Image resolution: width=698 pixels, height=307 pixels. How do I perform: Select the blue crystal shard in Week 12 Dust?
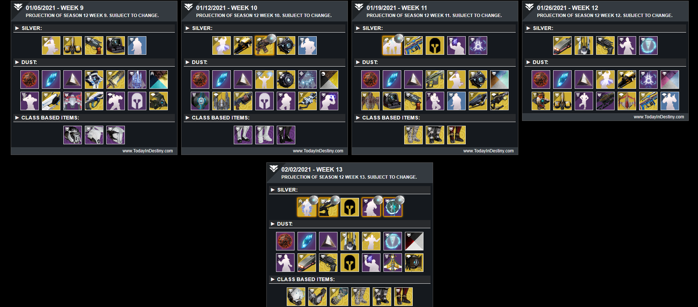point(562,80)
